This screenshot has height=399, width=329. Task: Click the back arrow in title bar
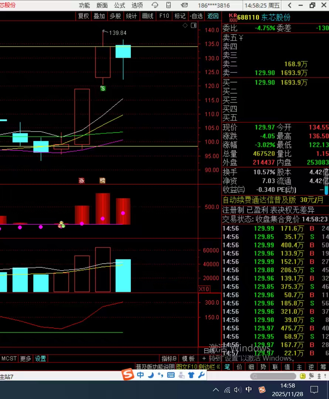(x=289, y=5)
